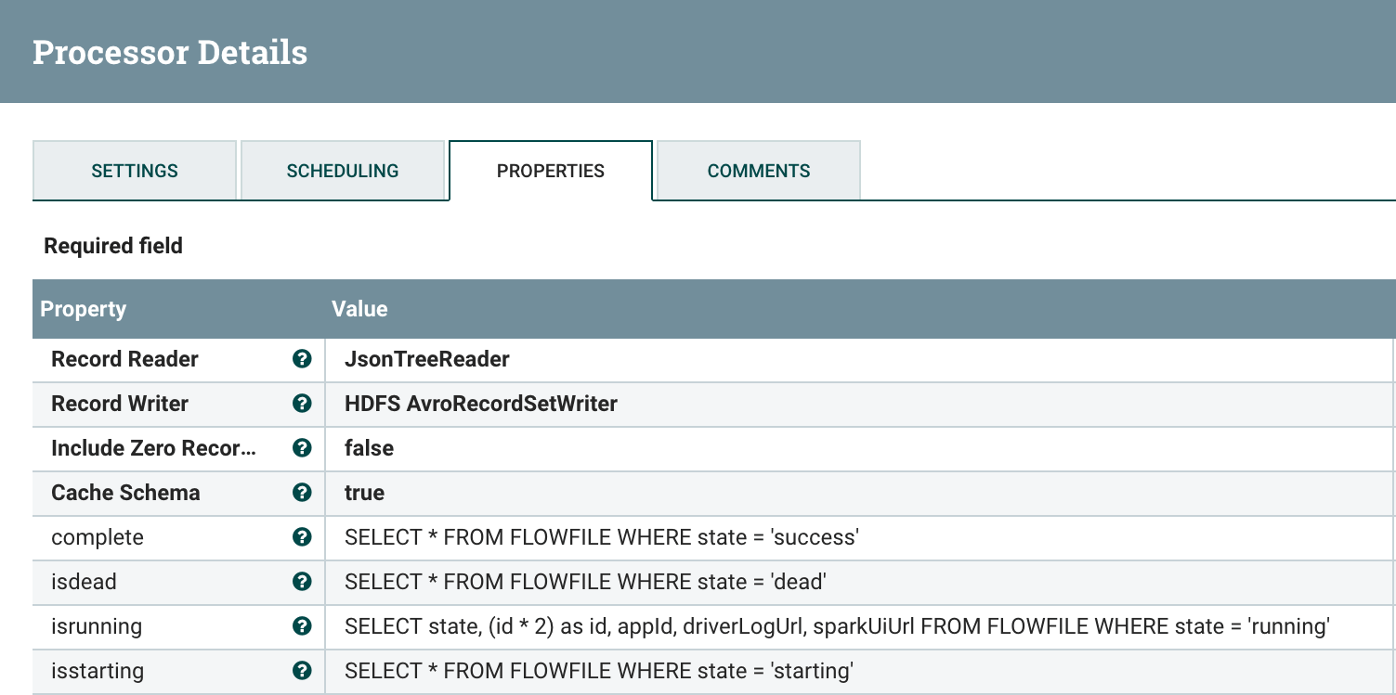This screenshot has width=1396, height=695.
Task: Open help for Record Writer property
Action: coord(301,404)
